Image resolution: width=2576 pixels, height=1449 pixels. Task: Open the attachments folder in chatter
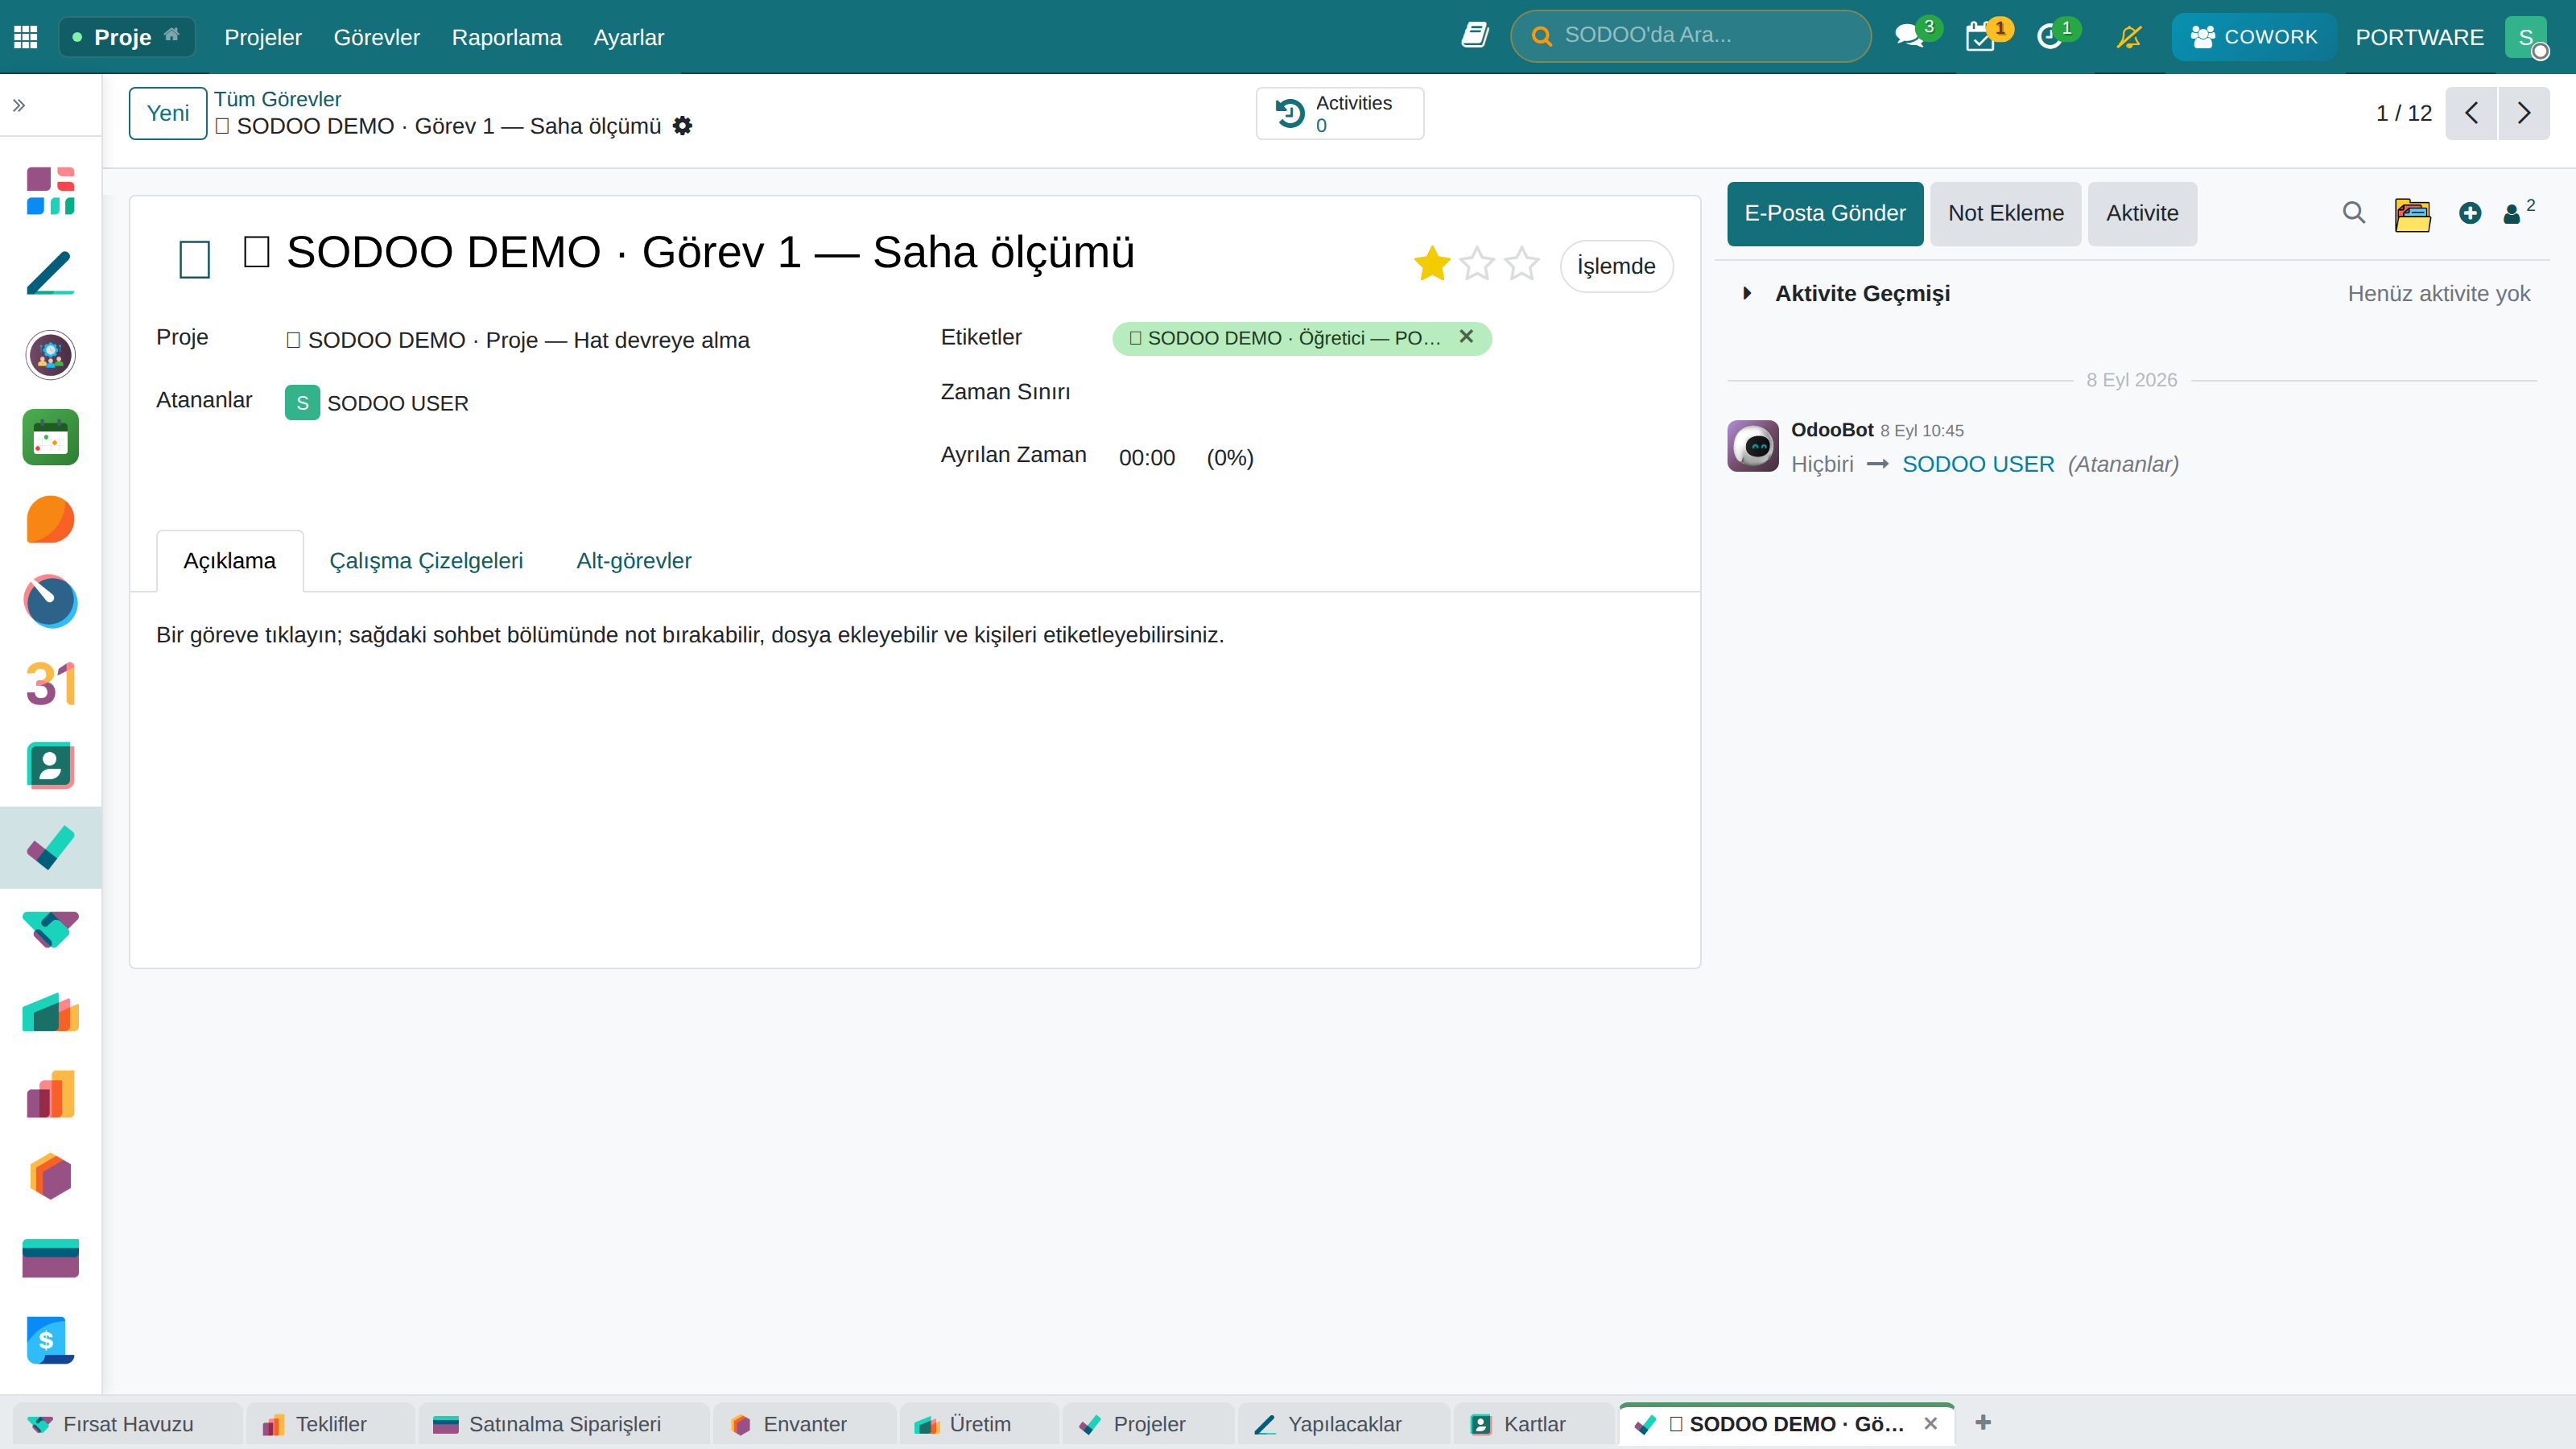[x=2412, y=214]
